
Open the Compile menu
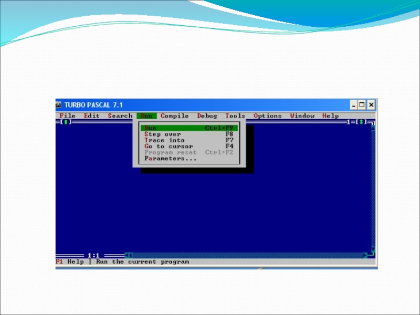[174, 116]
